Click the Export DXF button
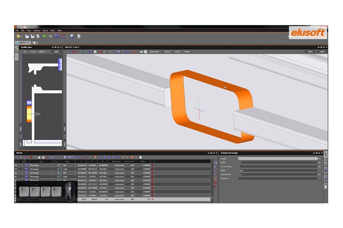 click(x=154, y=52)
